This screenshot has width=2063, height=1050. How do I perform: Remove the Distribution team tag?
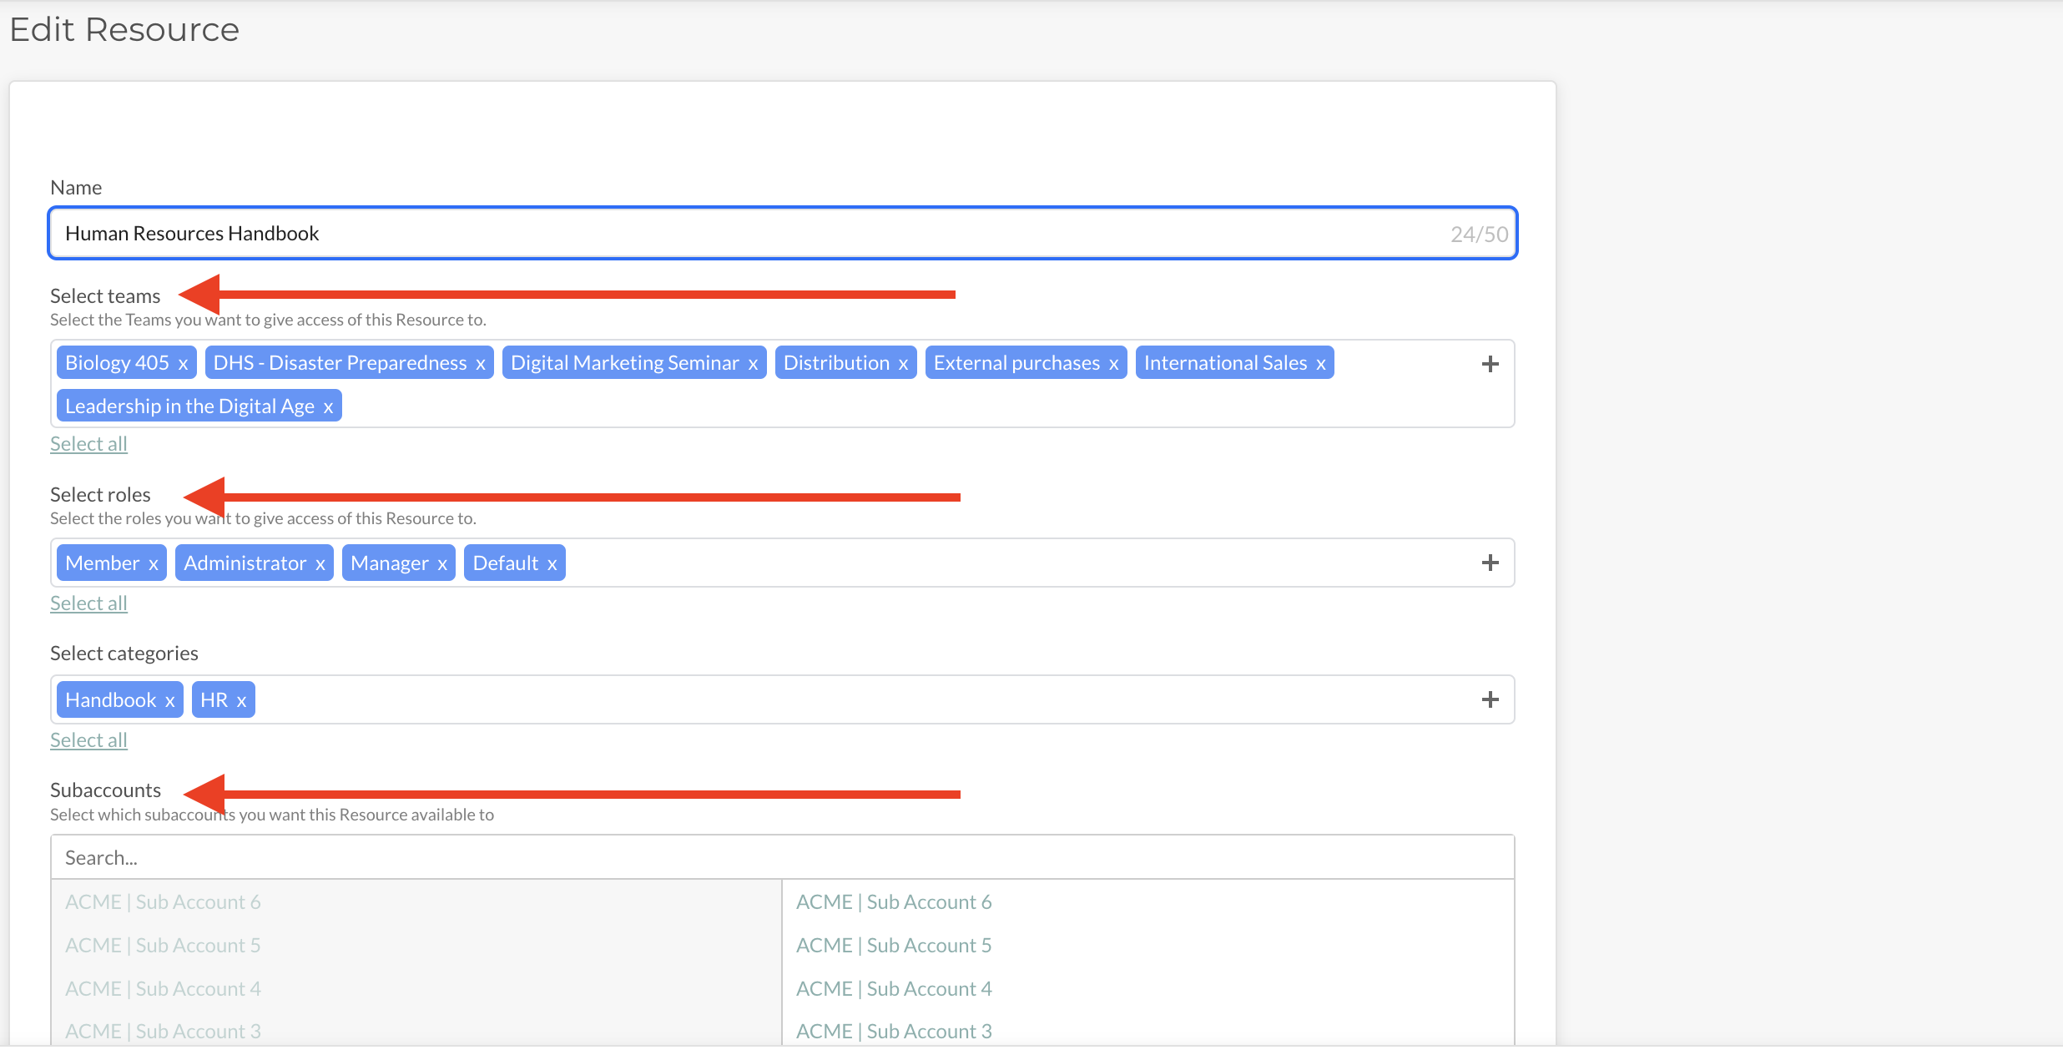pos(903,364)
